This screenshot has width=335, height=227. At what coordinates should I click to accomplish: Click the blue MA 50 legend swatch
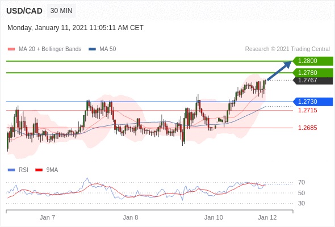93,49
